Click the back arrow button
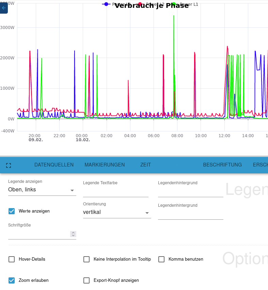268x290 pixels. (4, 8)
